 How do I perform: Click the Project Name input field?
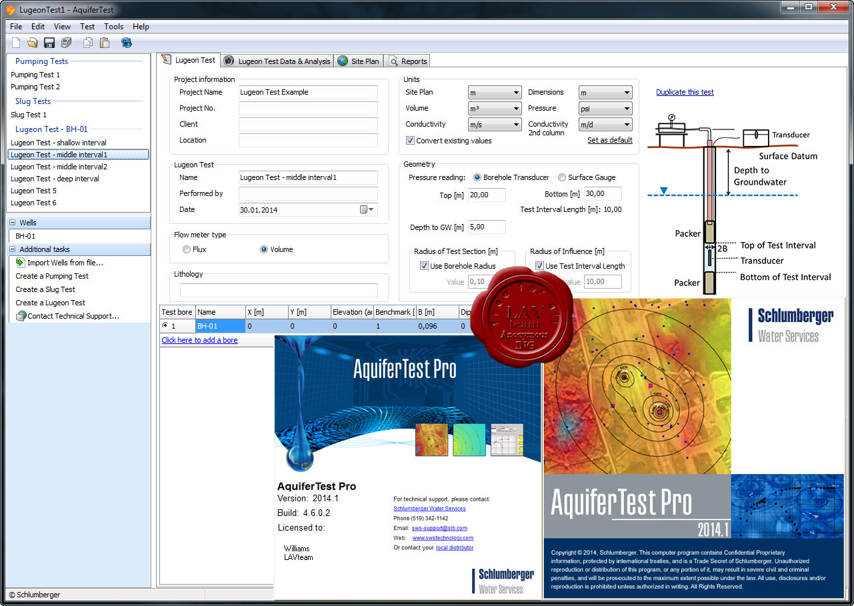click(308, 93)
